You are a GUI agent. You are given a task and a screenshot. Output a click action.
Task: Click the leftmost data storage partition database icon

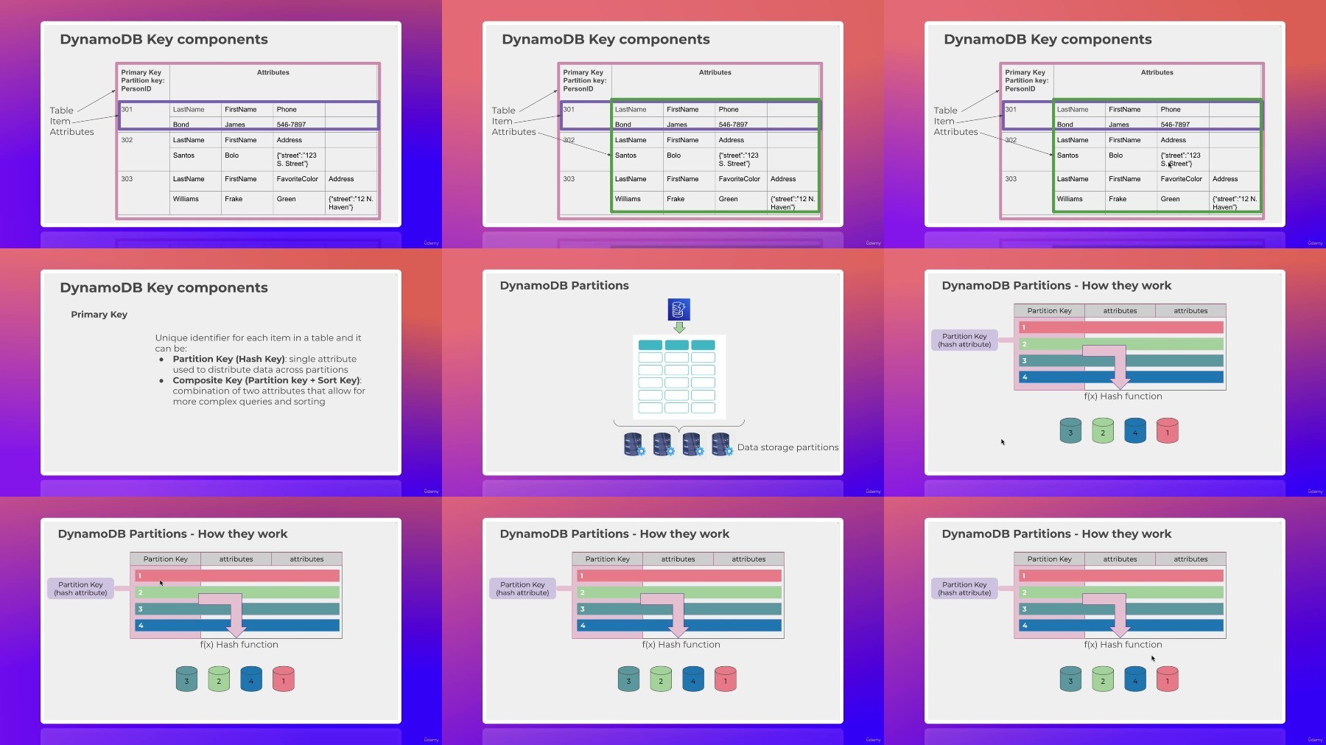point(634,444)
